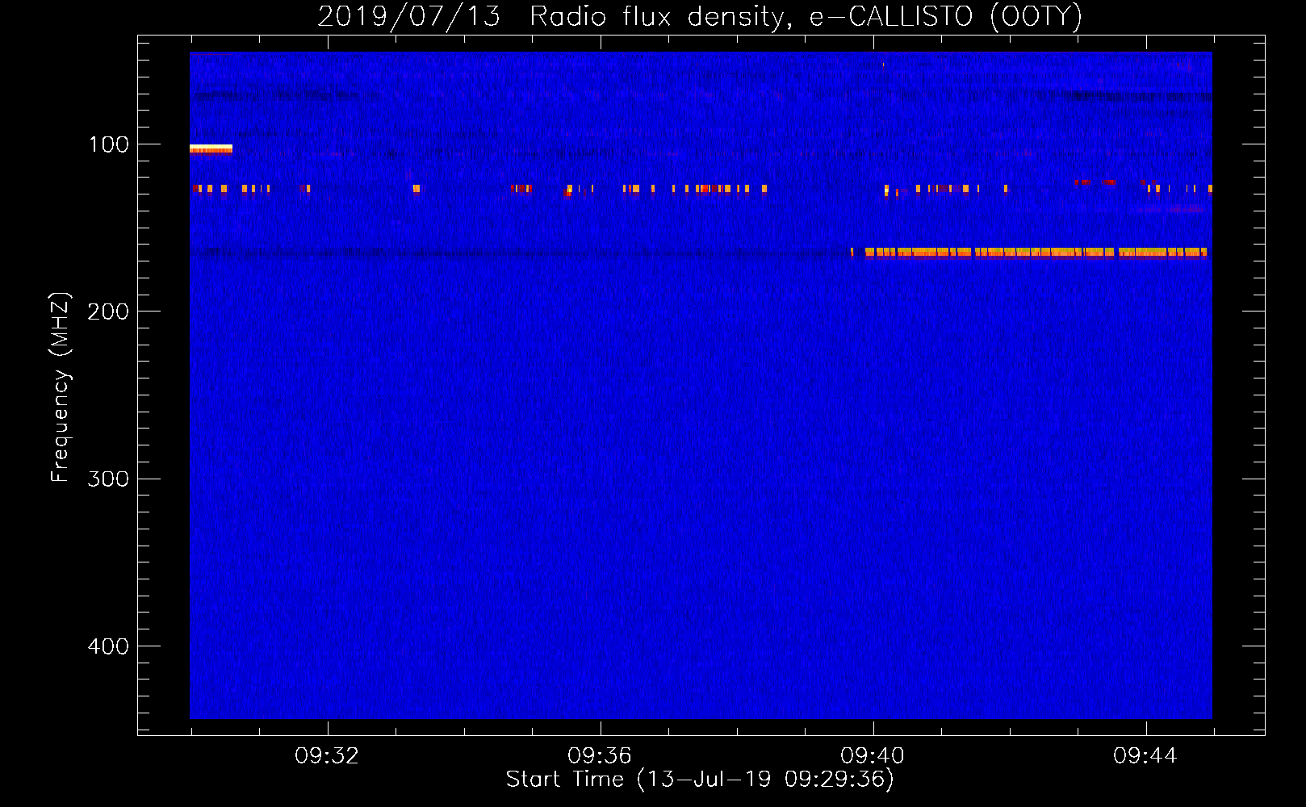Screen dimensions: 1306x807
Task: Click the 300 MHz frequency tick label
Action: [108, 479]
